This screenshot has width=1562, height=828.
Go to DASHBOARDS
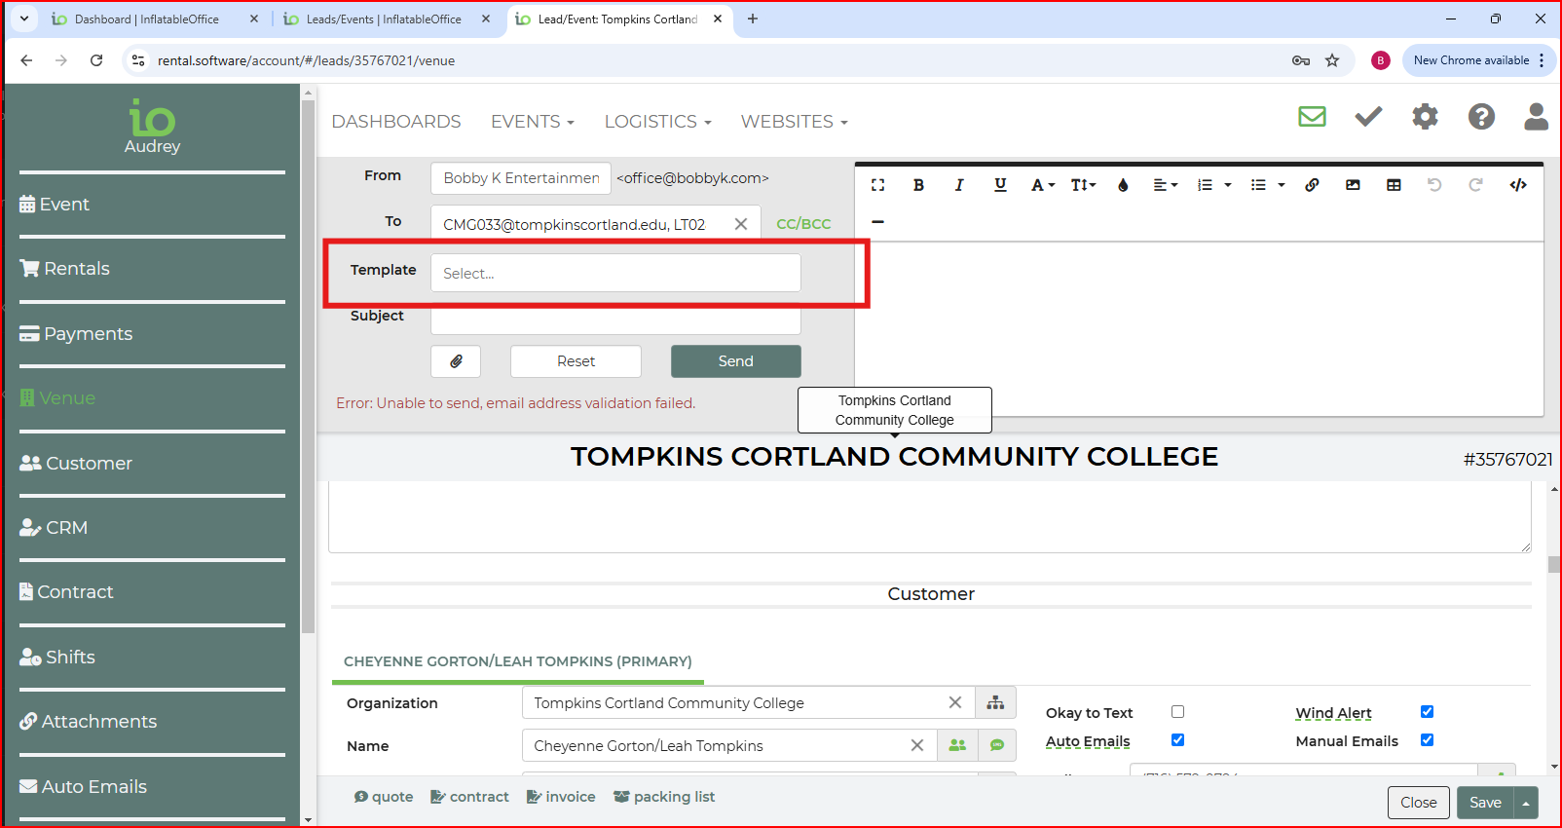pos(396,122)
